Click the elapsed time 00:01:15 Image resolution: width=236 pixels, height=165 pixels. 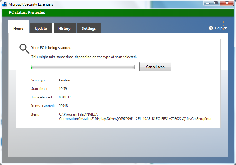(x=65, y=97)
